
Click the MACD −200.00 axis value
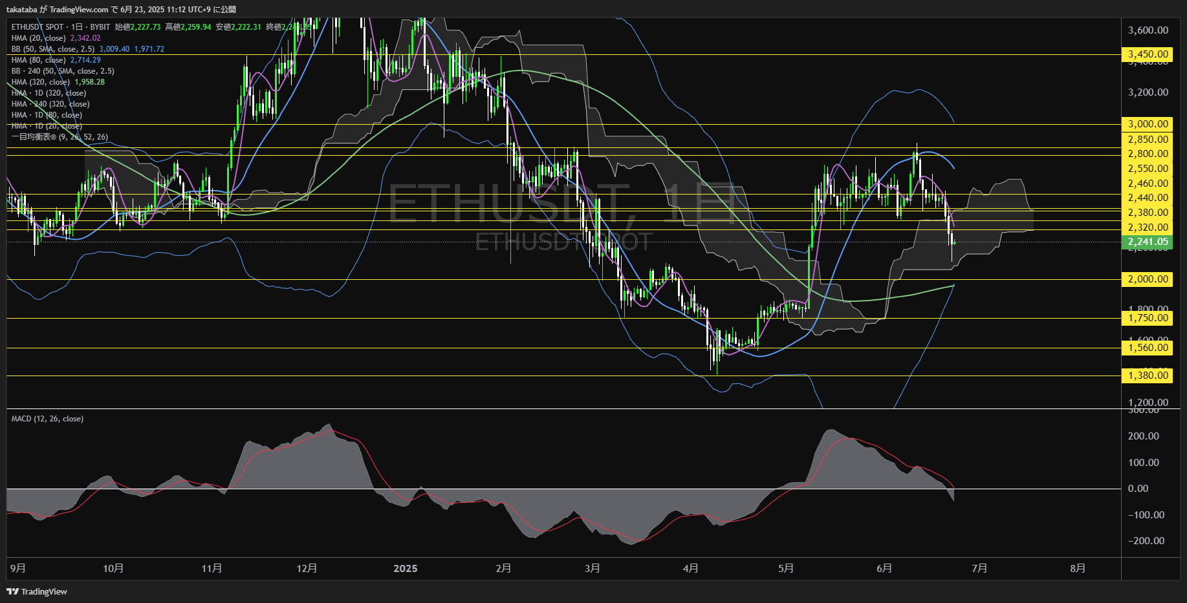[x=1146, y=541]
